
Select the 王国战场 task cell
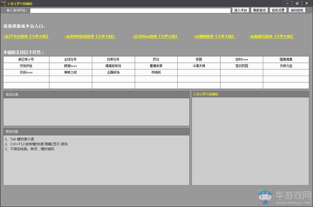pyautogui.click(x=113, y=73)
